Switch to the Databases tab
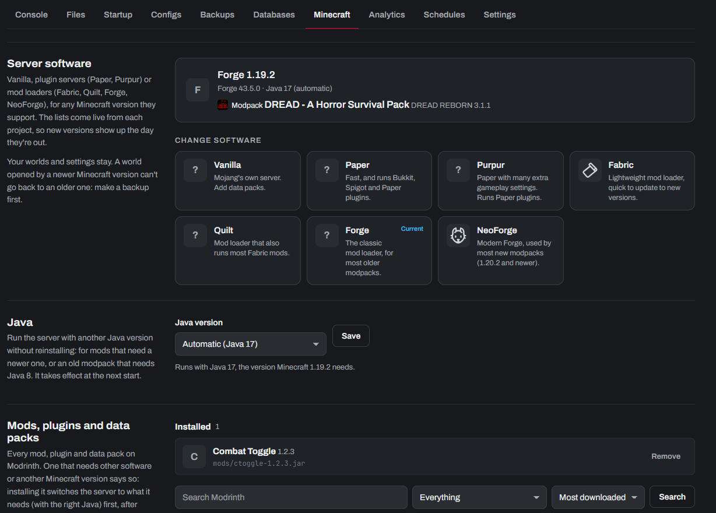Image resolution: width=716 pixels, height=513 pixels. 274,15
